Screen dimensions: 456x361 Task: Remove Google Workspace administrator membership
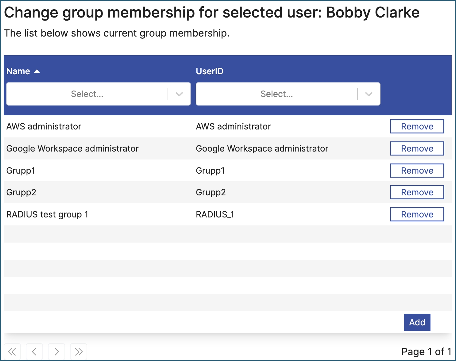(417, 149)
